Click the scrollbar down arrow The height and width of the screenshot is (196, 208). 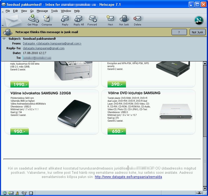pos(205,188)
